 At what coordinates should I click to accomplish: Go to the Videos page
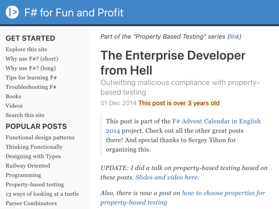14,106
